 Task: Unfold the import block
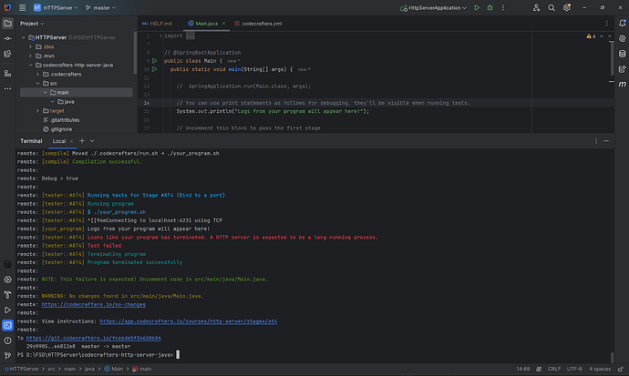pyautogui.click(x=160, y=36)
